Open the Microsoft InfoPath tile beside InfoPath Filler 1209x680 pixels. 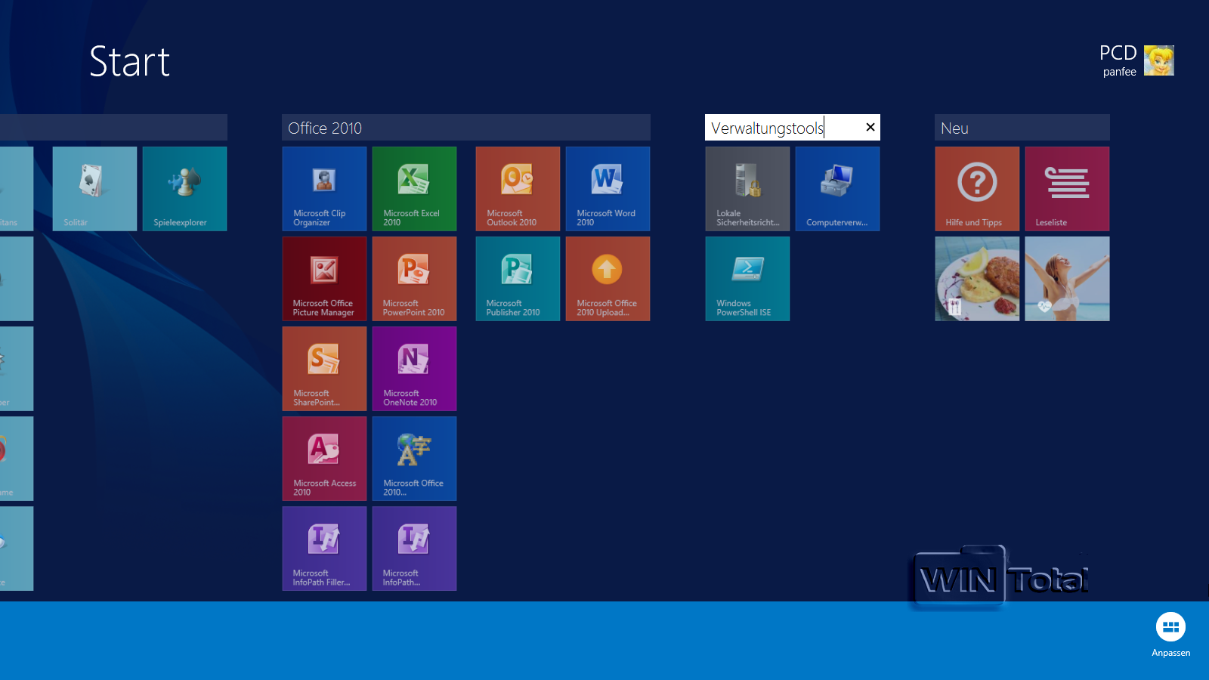click(x=414, y=549)
